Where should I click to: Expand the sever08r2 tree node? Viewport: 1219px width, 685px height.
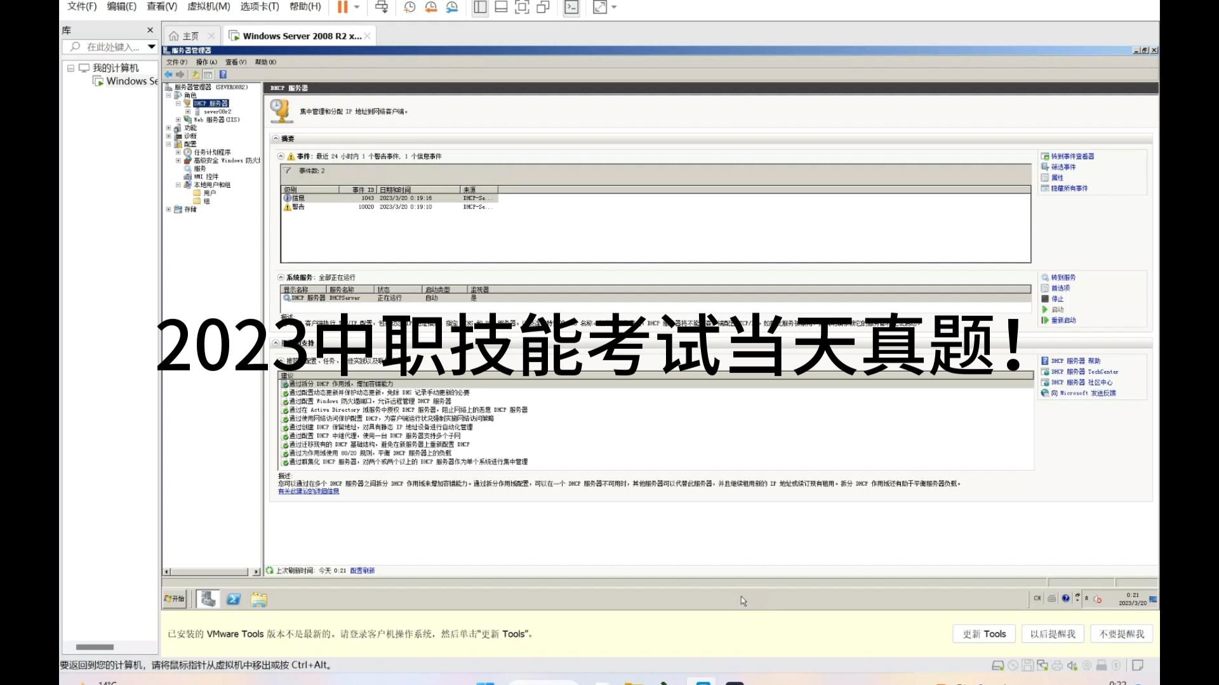click(188, 112)
